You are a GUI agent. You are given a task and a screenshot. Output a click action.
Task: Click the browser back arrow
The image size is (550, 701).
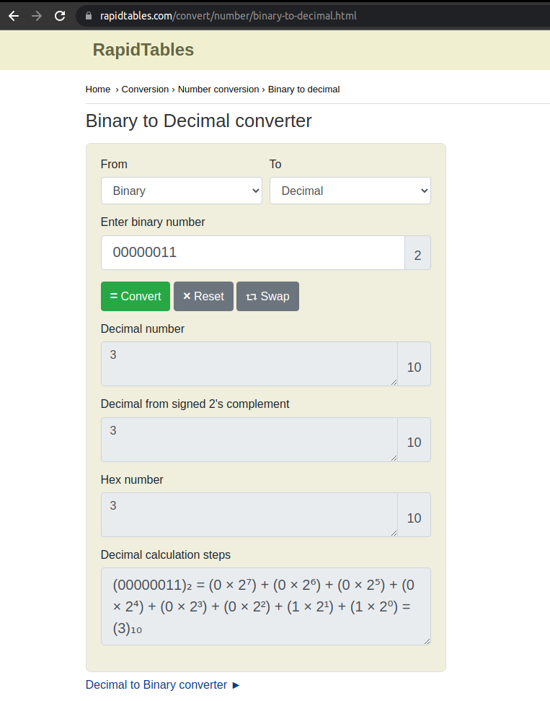point(14,15)
